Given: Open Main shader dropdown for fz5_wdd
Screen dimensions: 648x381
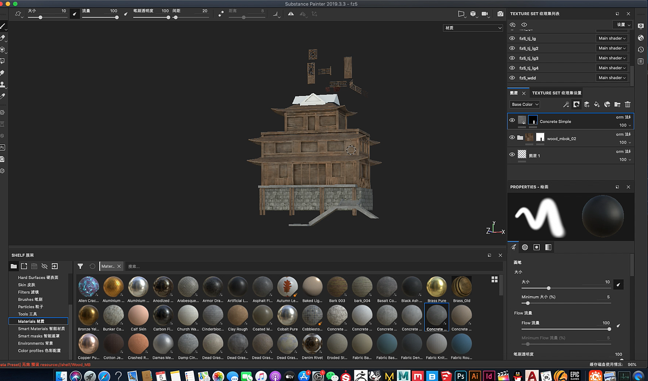Looking at the screenshot, I should coord(612,78).
